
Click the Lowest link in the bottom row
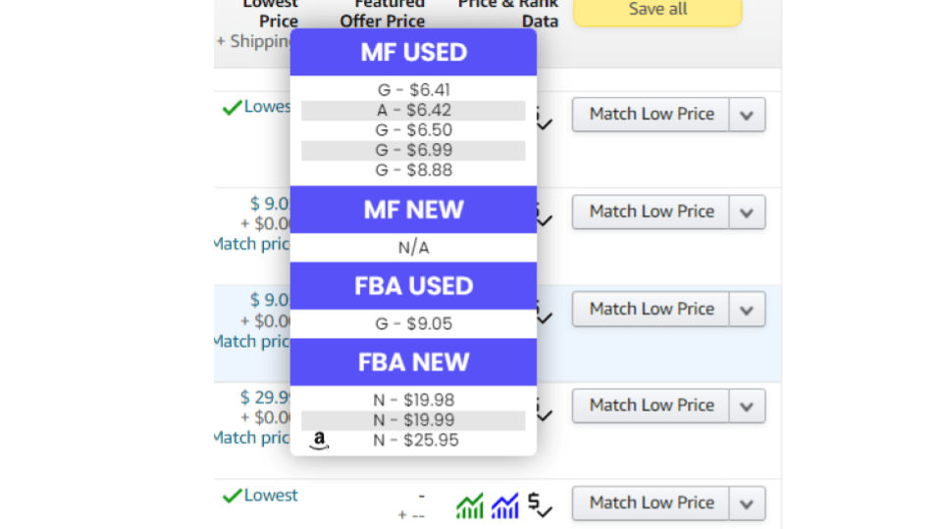pos(271,496)
